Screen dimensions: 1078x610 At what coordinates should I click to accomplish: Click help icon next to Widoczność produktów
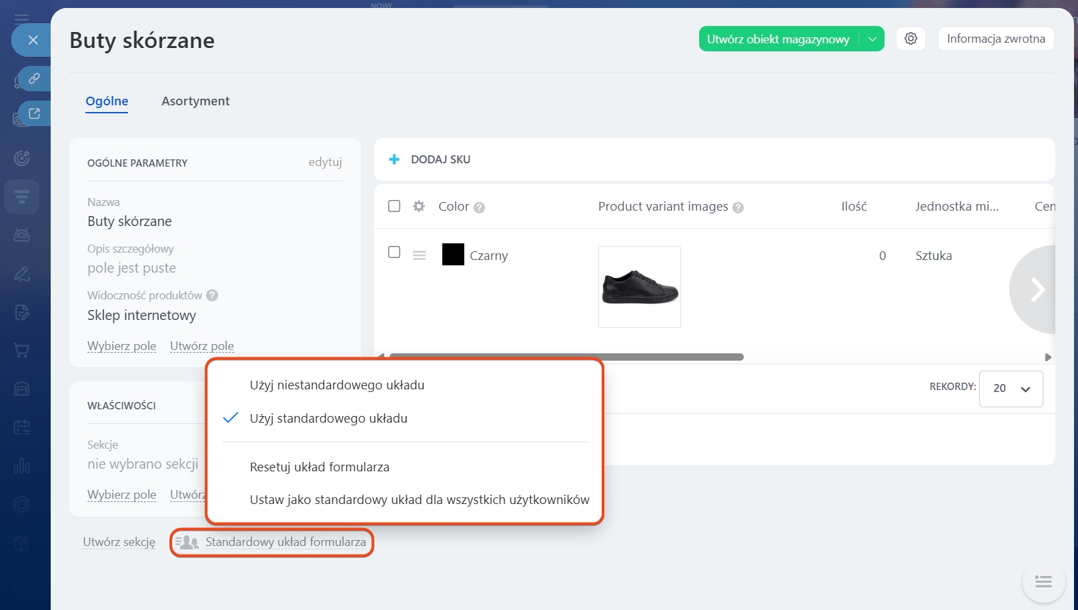tap(212, 295)
